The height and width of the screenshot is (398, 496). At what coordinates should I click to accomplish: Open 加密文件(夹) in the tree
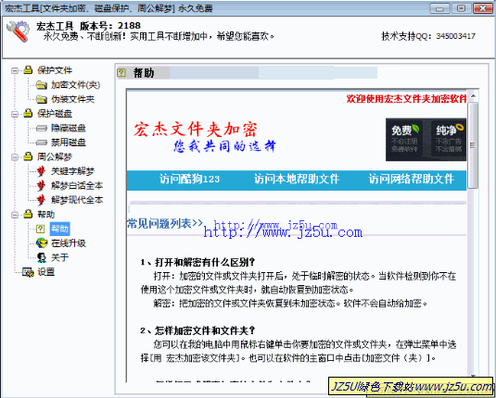click(x=76, y=84)
